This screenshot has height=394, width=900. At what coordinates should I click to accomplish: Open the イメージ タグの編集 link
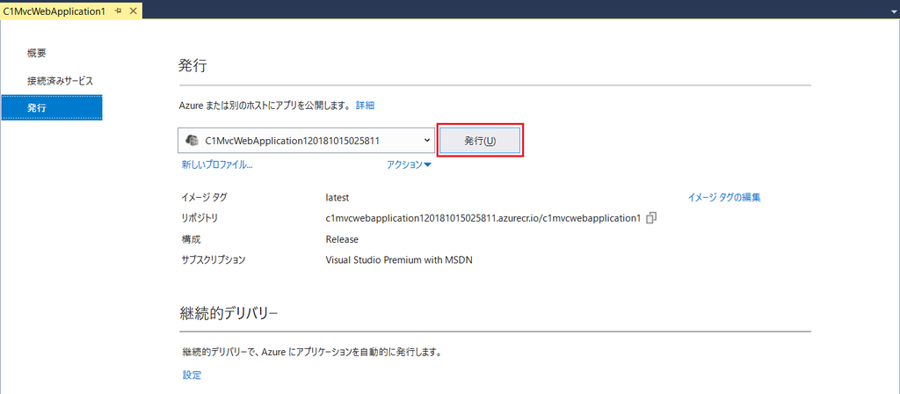tap(724, 197)
